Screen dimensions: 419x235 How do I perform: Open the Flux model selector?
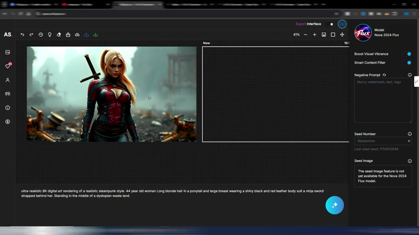tap(363, 33)
